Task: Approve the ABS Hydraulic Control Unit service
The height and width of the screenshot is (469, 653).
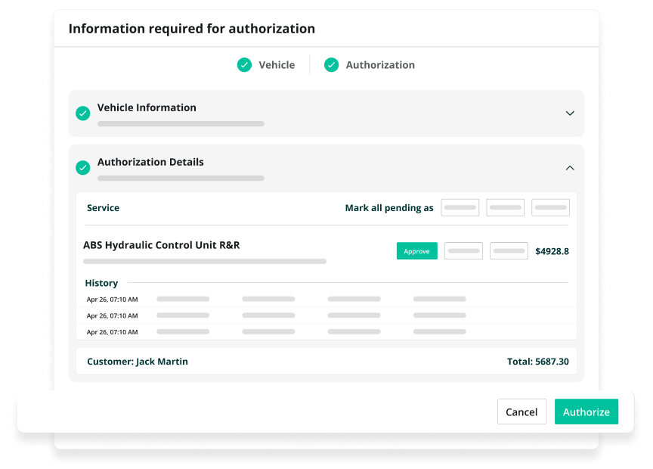Action: point(416,251)
